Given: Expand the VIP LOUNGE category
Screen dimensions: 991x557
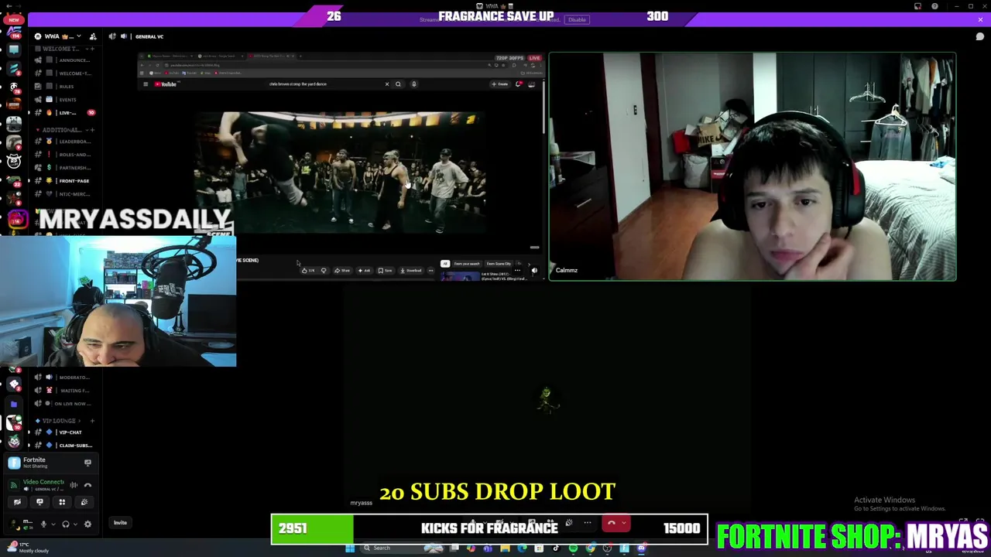Looking at the screenshot, I should 58,421.
